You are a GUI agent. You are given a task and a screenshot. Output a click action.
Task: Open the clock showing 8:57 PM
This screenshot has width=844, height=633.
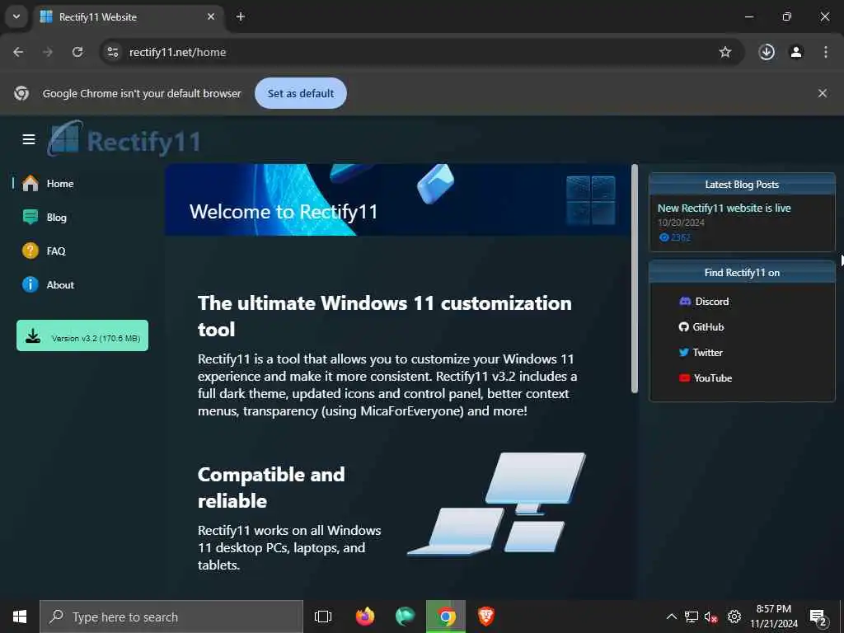tap(774, 617)
